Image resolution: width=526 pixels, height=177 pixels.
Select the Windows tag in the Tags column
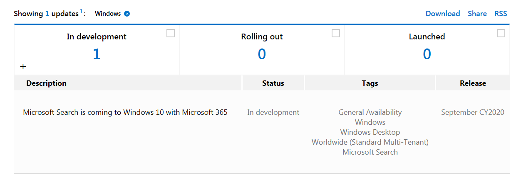pos(370,122)
